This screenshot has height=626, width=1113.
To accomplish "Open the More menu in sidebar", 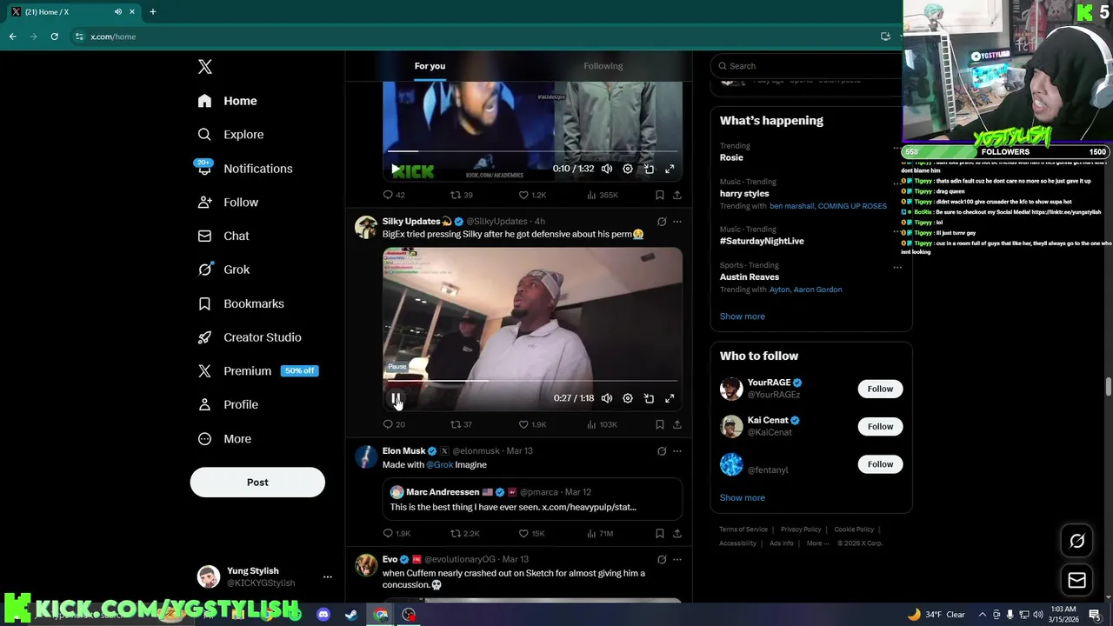I will 224,439.
